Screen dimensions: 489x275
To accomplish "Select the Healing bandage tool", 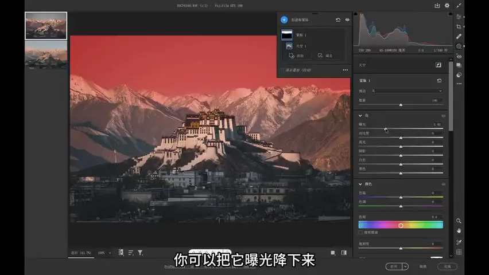I will pos(459,37).
